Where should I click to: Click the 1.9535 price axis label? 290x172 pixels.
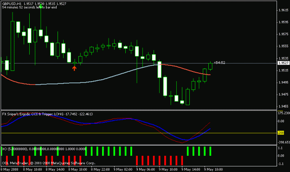tap(284, 58)
